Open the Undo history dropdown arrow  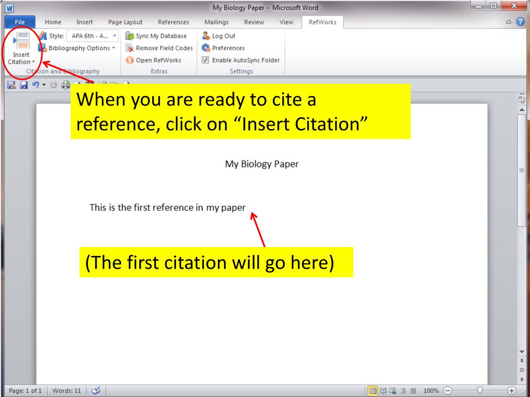click(x=44, y=85)
